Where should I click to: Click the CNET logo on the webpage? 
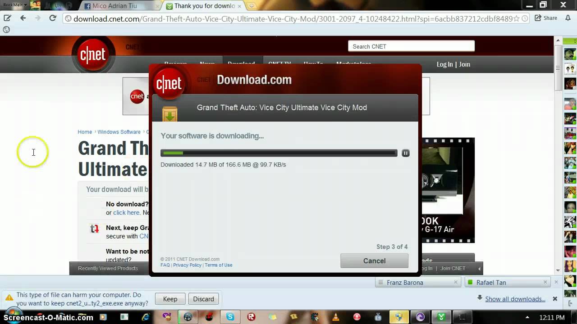point(93,55)
